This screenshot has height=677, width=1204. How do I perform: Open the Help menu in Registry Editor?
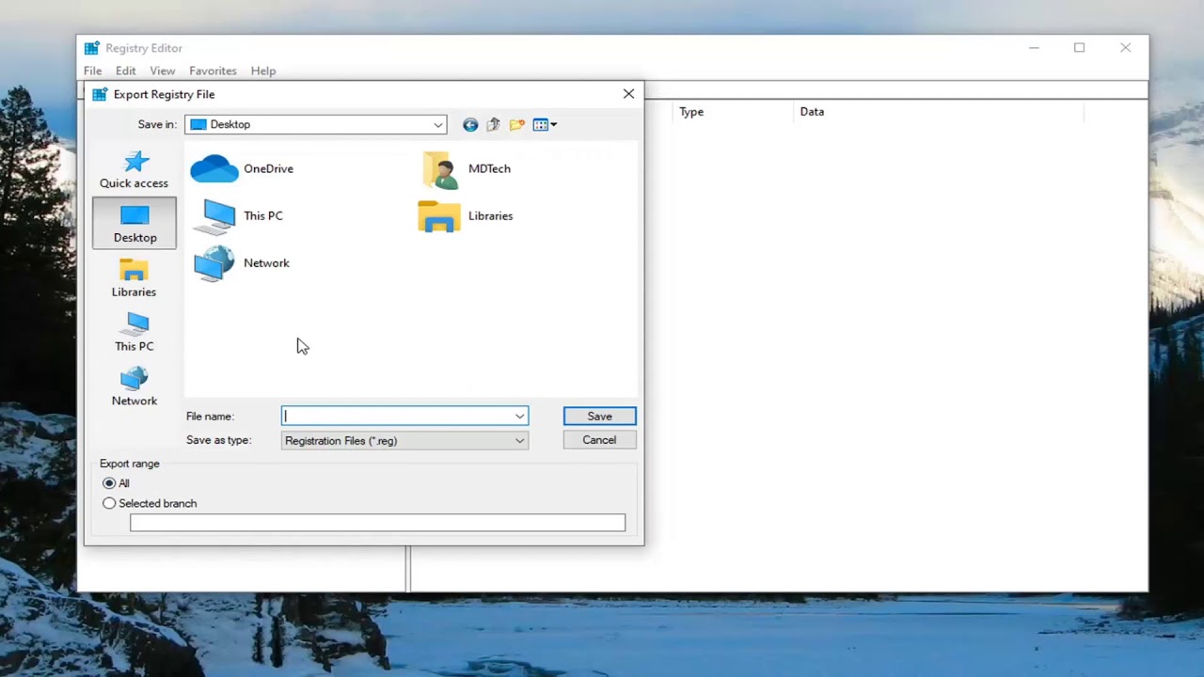263,71
